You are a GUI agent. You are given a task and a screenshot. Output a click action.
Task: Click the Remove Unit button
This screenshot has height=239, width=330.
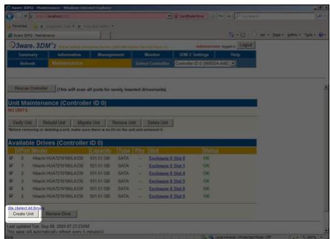(124, 123)
